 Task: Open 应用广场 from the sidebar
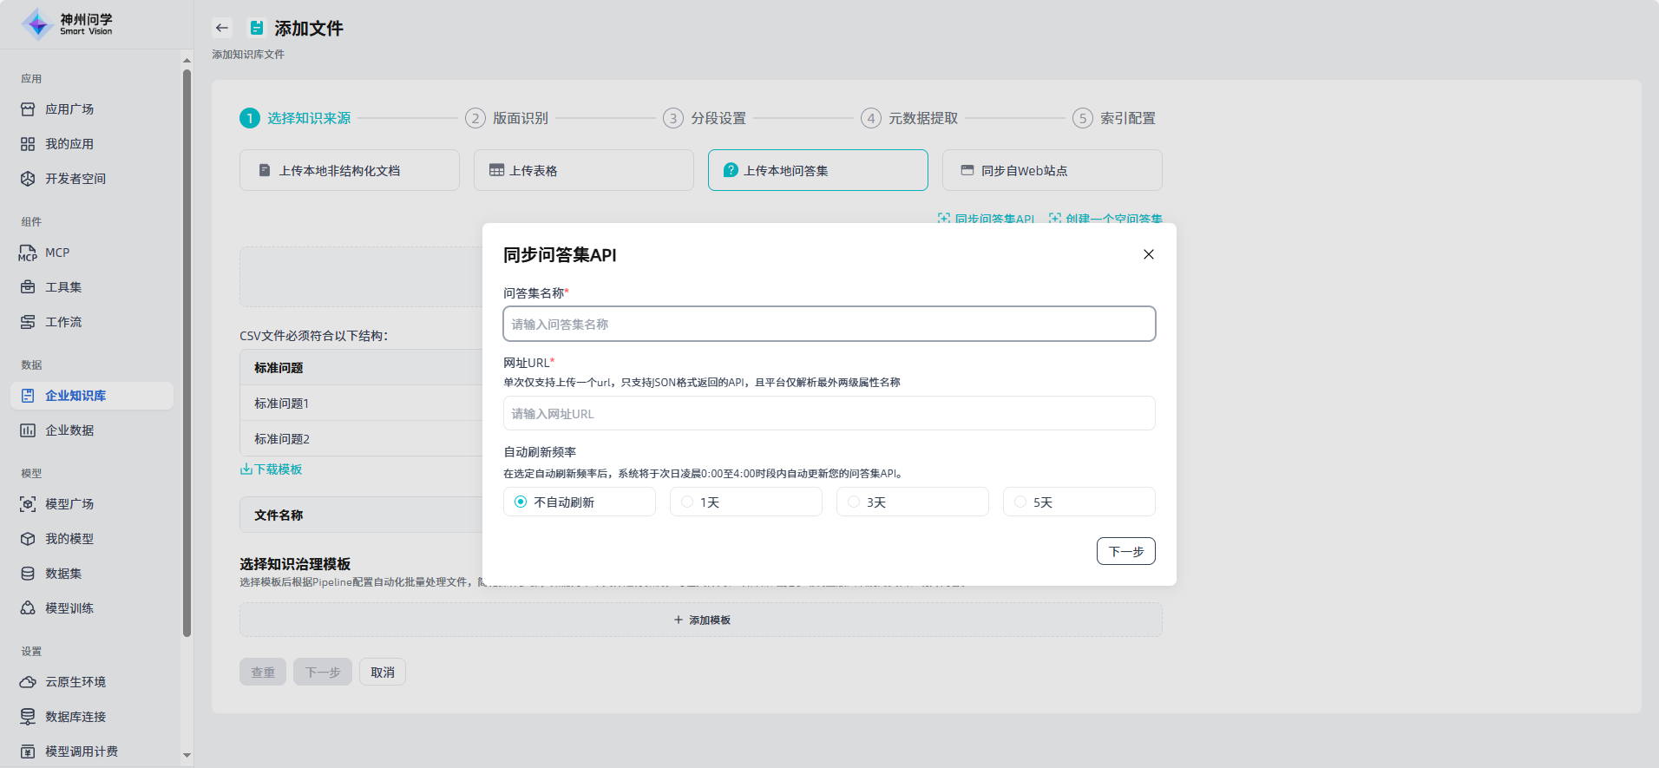tap(69, 109)
